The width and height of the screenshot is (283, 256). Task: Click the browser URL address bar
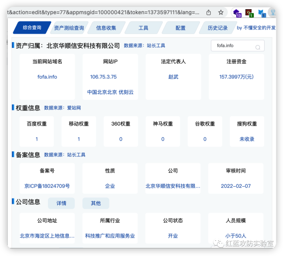(103, 12)
